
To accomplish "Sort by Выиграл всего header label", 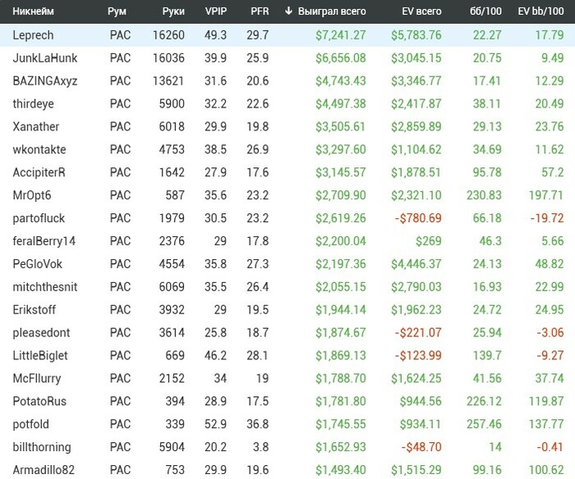I will coord(332,11).
